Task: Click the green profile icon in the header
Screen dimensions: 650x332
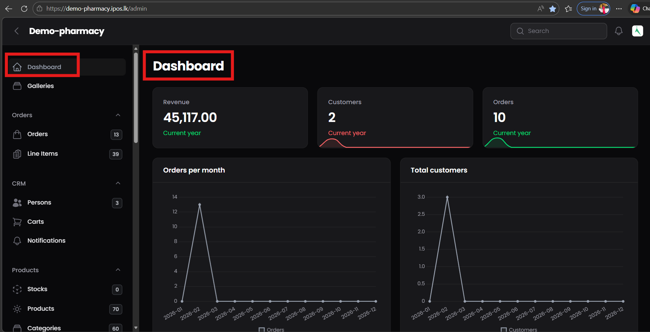Action: point(638,31)
